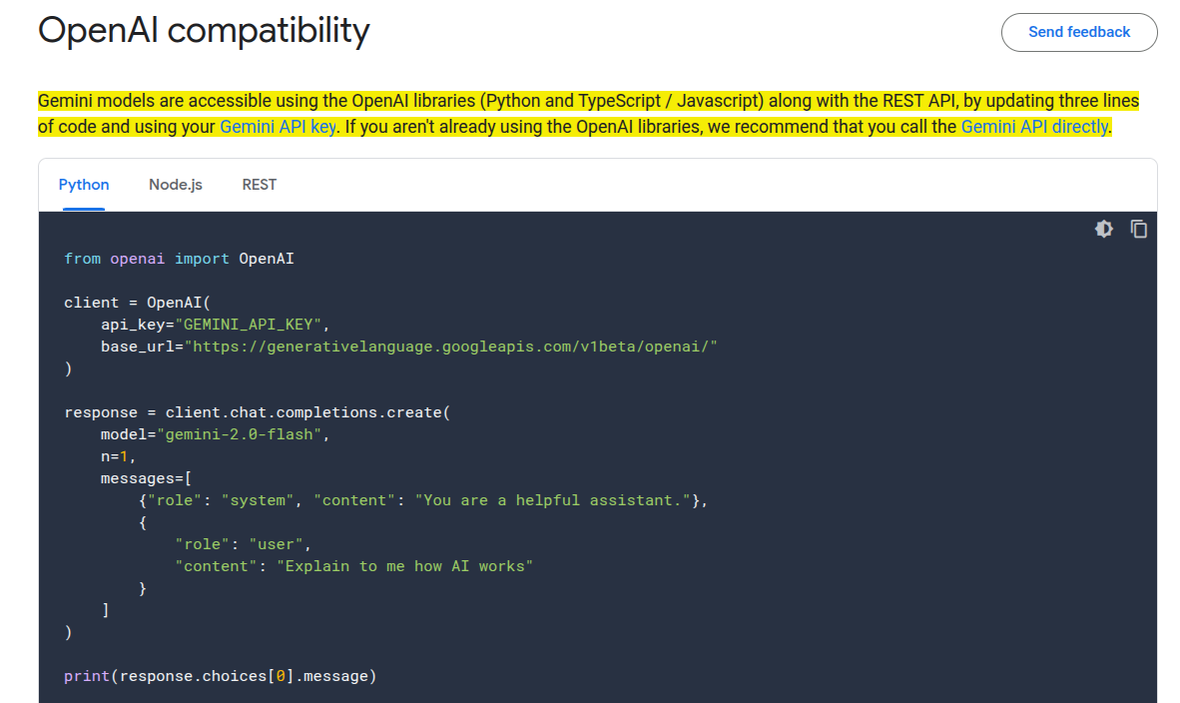Click the '"role": "user",' code line

pos(243,544)
